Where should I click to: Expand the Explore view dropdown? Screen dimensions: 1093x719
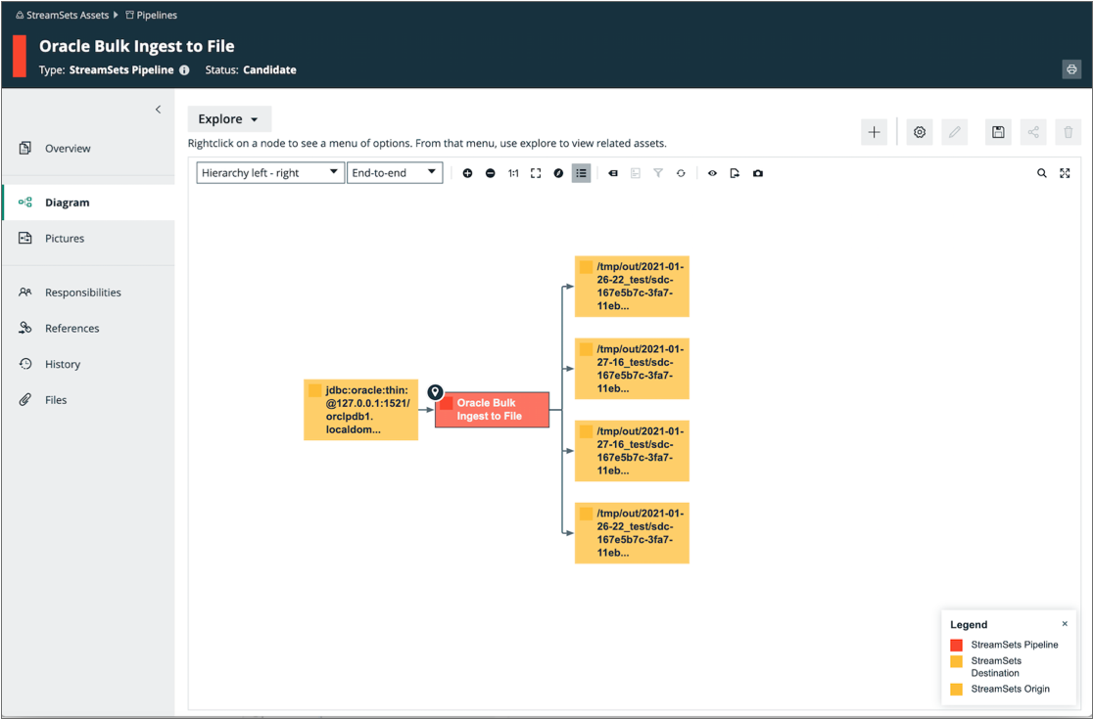coord(229,119)
